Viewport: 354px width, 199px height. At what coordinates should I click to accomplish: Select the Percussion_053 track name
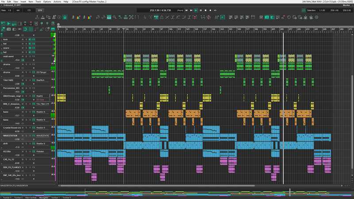coord(12,88)
